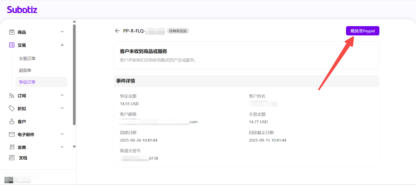
Task: Click the 商品 products icon in sidebar
Action: [12, 32]
